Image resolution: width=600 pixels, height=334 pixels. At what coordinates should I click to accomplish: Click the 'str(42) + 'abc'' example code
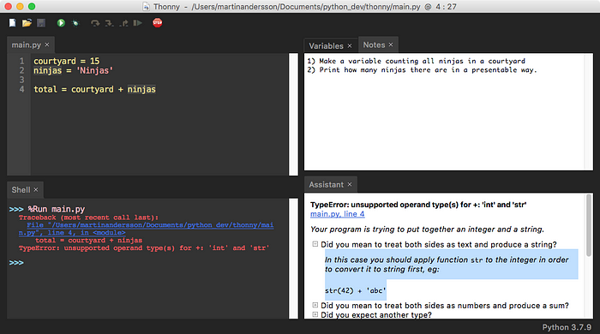click(356, 290)
